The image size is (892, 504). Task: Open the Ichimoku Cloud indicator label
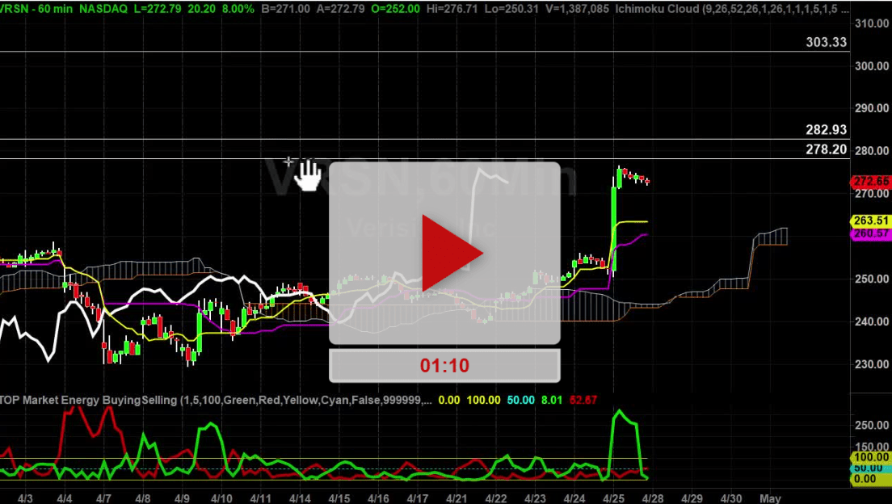733,9
